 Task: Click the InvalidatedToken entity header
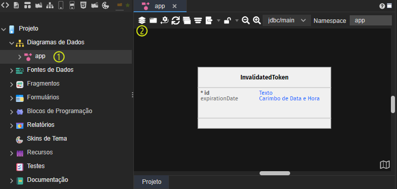tap(264, 77)
